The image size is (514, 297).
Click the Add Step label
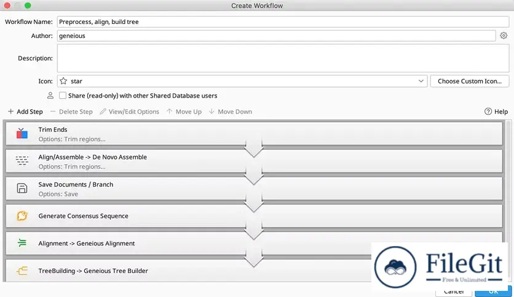(30, 112)
